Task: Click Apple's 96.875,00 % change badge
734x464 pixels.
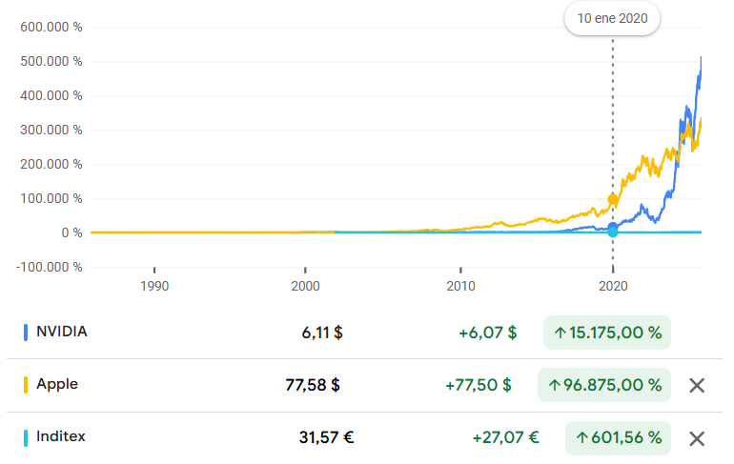Action: coord(604,385)
